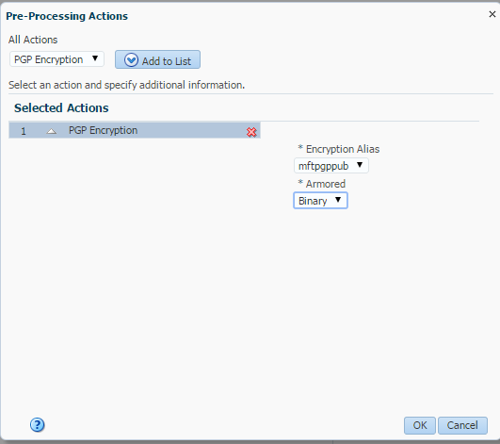Image resolution: width=500 pixels, height=444 pixels.
Task: Open the All Actions PGP Encryption dropdown
Action: tap(56, 59)
